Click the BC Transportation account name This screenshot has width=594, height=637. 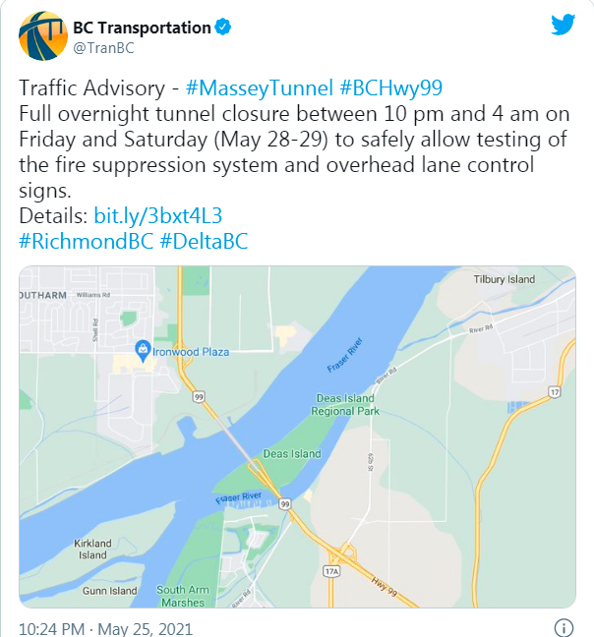coord(142,28)
